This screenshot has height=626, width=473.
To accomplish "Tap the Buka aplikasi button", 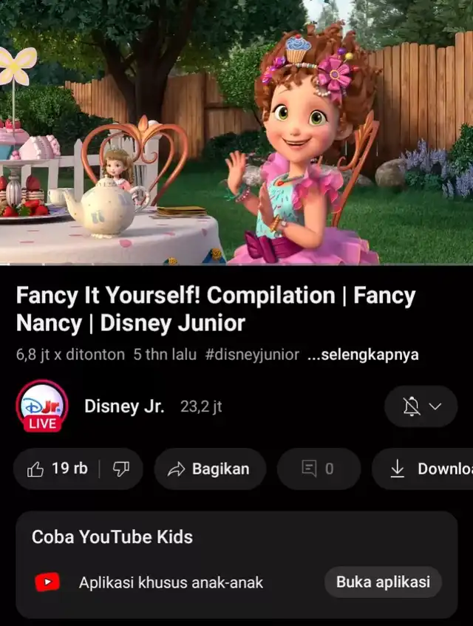I will pos(383,582).
